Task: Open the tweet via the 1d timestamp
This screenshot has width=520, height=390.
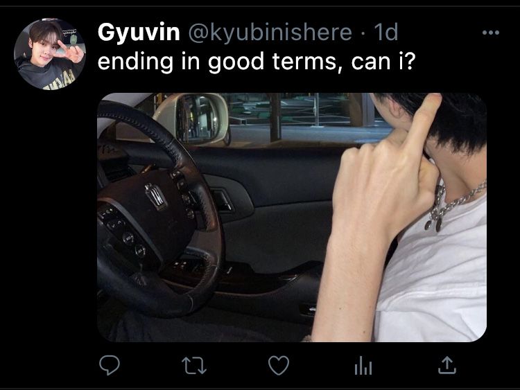Action: tap(385, 32)
